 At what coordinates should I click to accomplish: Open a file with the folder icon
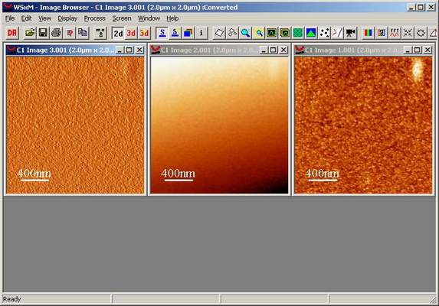(x=30, y=33)
